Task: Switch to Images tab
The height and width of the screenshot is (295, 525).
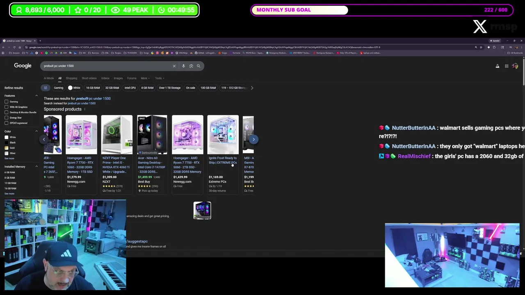Action: pyautogui.click(x=118, y=78)
